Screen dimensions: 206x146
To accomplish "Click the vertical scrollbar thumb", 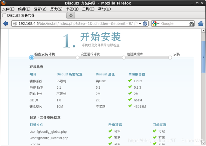I will [203, 57].
